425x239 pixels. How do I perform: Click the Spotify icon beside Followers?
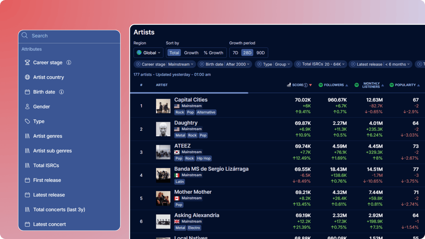(x=321, y=85)
